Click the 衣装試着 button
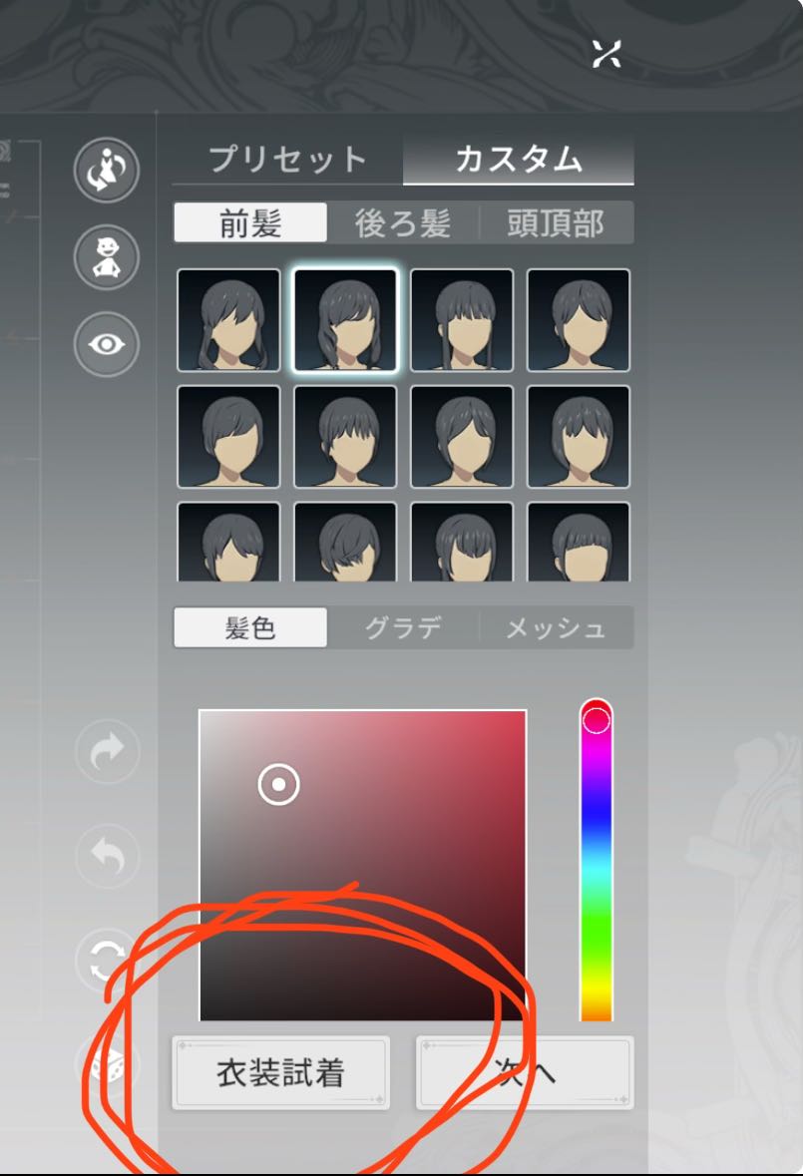 [281, 1072]
